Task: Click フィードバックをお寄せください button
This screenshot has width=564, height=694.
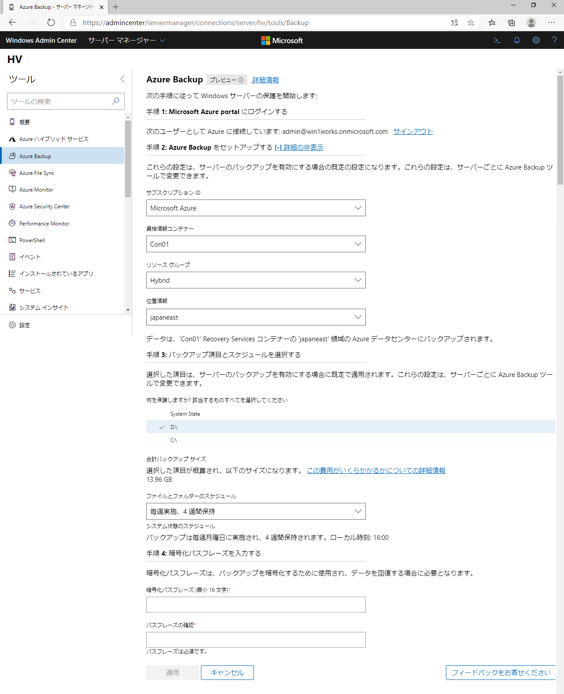Action: [x=501, y=672]
